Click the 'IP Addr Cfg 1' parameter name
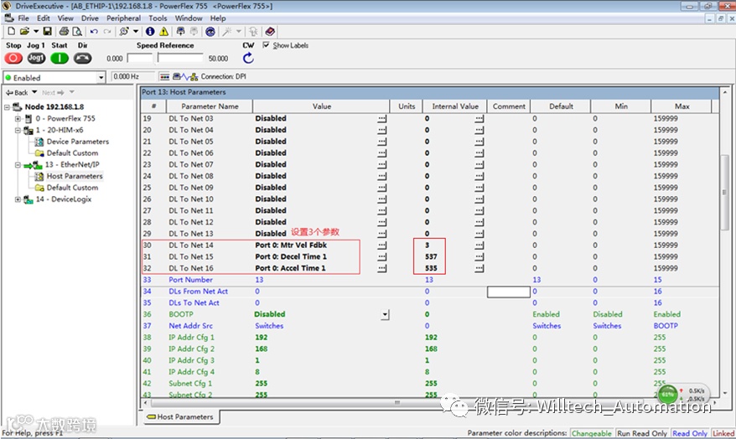736x439 pixels. pyautogui.click(x=191, y=338)
